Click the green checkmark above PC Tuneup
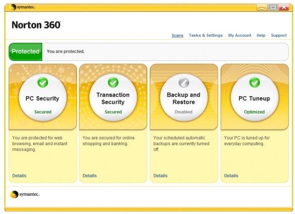The image size is (295, 214). pos(254,82)
